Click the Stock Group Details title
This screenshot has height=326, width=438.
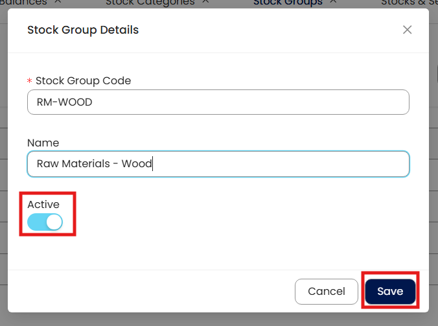pos(83,30)
